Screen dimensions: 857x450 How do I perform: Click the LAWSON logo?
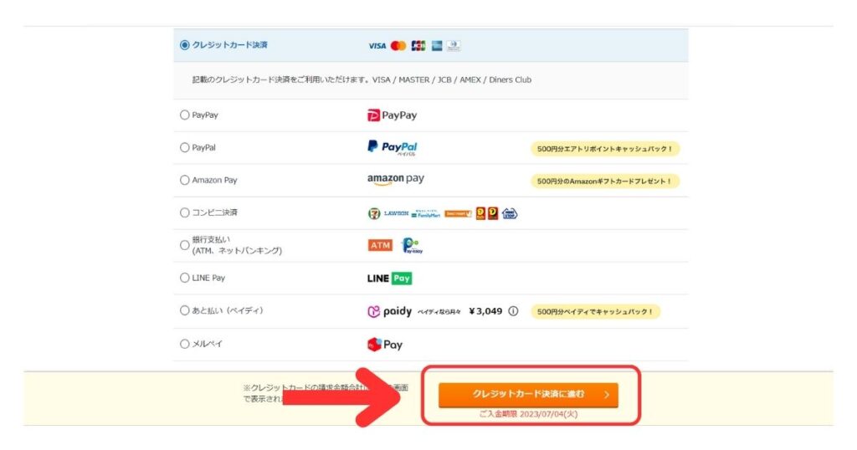396,213
